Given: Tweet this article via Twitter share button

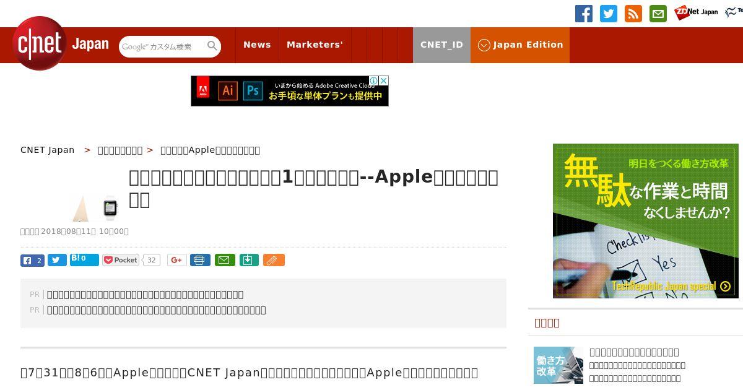Looking at the screenshot, I should (57, 260).
